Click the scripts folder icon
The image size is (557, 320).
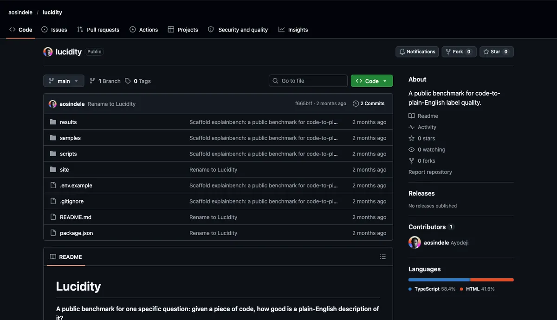53,154
